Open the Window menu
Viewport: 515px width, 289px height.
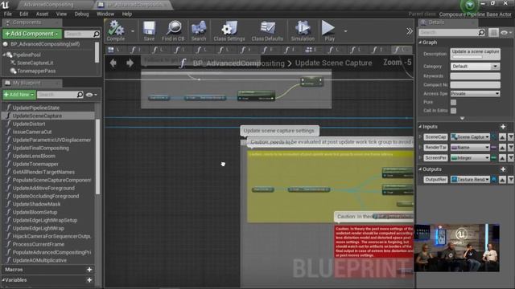(105, 14)
